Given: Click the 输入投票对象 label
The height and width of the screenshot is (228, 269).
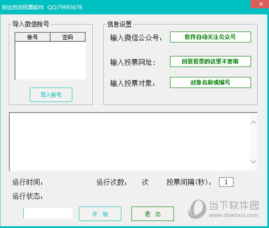Looking at the screenshot, I should pos(132,83).
